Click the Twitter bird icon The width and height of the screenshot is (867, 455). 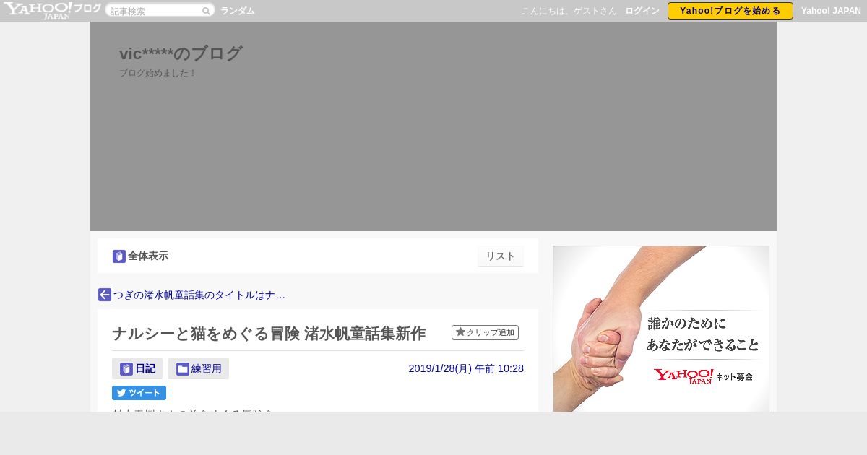pos(121,393)
